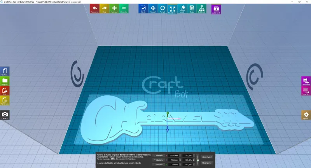Click the stepper beside X size 220,00mm

(x=180, y=156)
